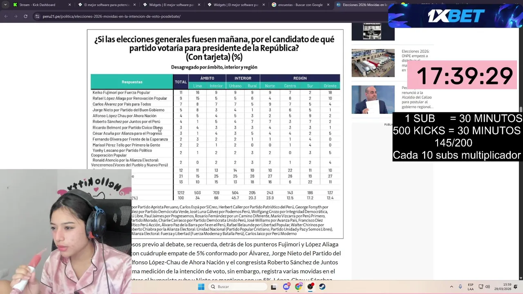Open Task View from the taskbar
Image resolution: width=523 pixels, height=294 pixels.
pyautogui.click(x=273, y=287)
